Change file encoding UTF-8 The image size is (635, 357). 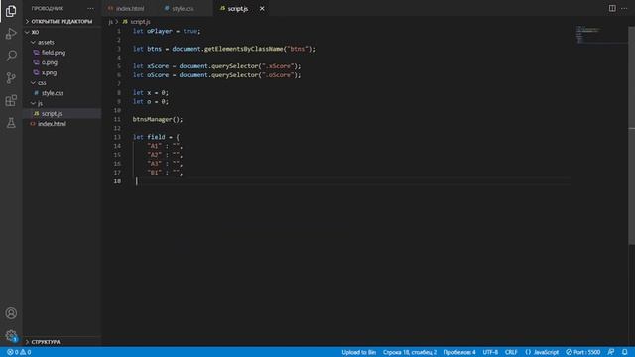[x=490, y=352]
